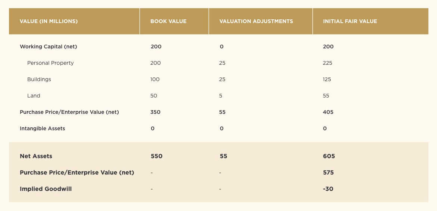Click the "Implied Goodwill" row label

46,189
